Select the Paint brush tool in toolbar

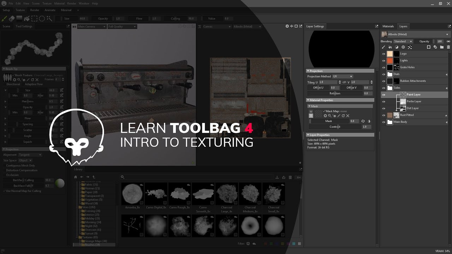point(5,18)
